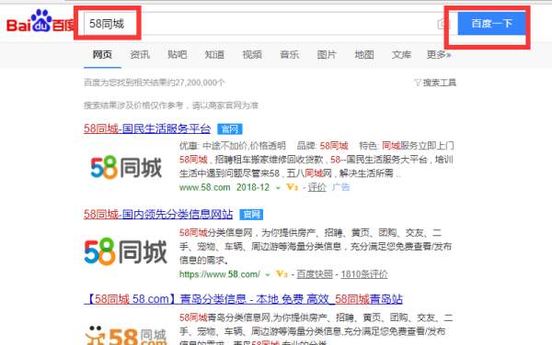The width and height of the screenshot is (552, 345).
Task: Open the 视频 tab
Action: coord(252,55)
